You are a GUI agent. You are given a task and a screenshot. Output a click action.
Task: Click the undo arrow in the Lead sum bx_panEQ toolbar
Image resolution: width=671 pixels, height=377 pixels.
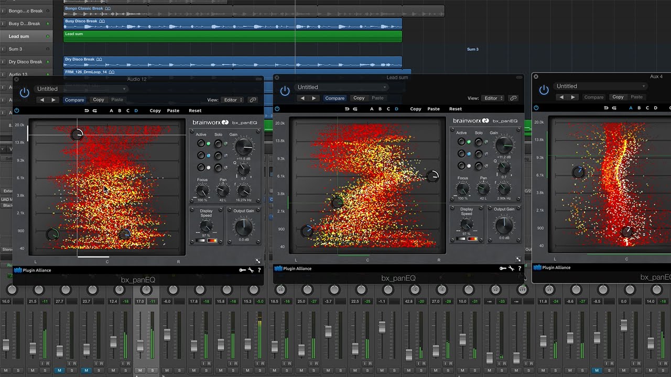[347, 109]
